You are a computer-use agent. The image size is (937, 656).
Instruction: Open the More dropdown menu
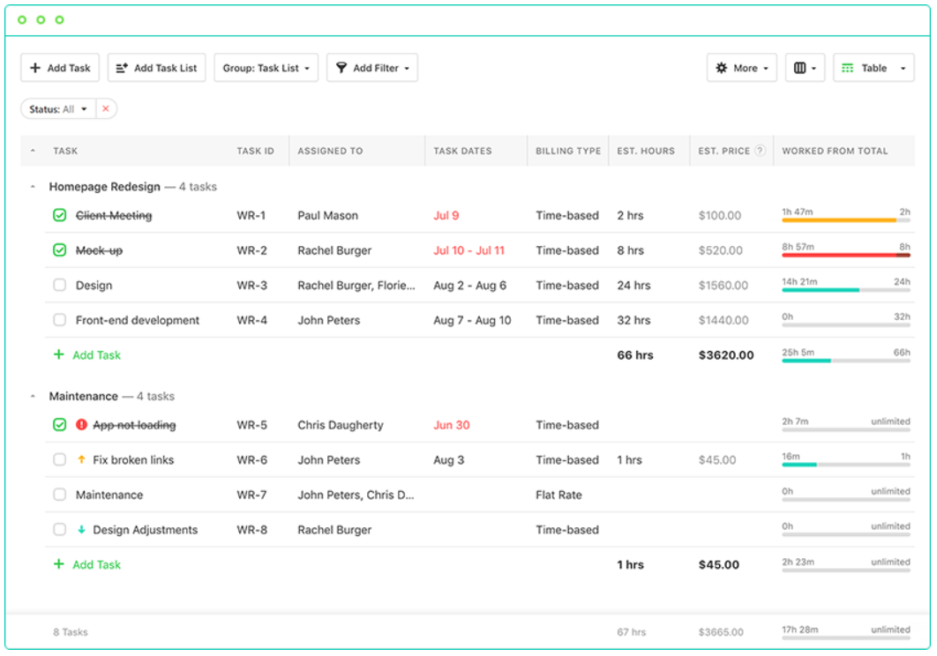[x=742, y=68]
